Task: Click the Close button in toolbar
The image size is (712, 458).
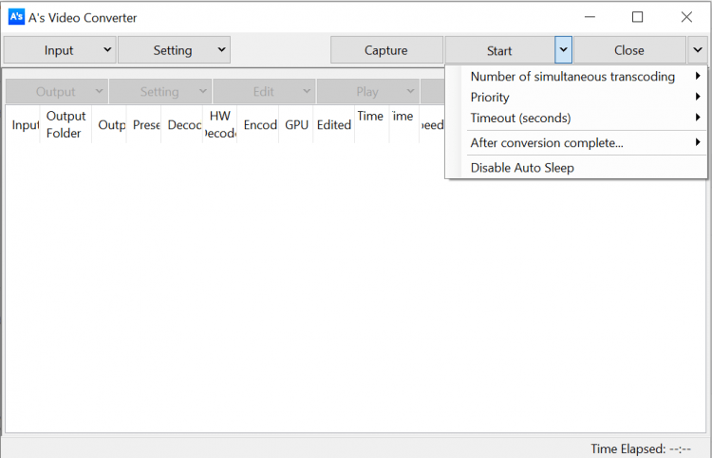Action: tap(628, 50)
